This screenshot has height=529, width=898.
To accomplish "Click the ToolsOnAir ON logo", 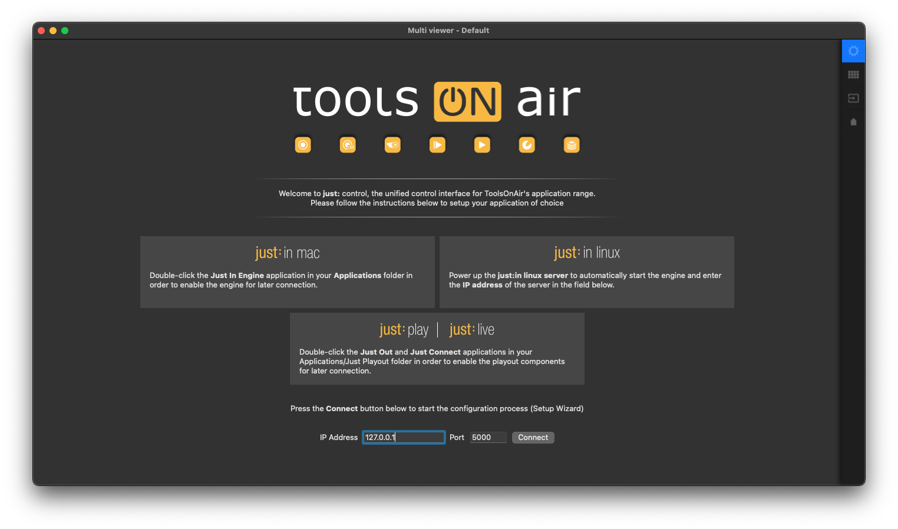I will (467, 102).
